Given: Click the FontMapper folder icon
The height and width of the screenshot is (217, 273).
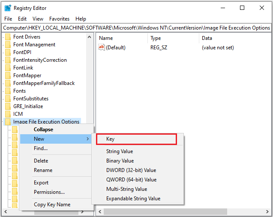Looking at the screenshot, I should (8, 75).
